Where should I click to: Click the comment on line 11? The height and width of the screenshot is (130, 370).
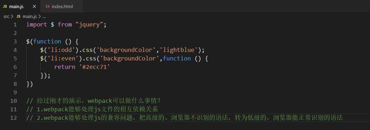[x=92, y=109]
